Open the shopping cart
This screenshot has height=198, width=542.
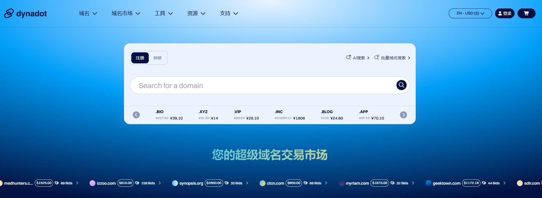(526, 13)
